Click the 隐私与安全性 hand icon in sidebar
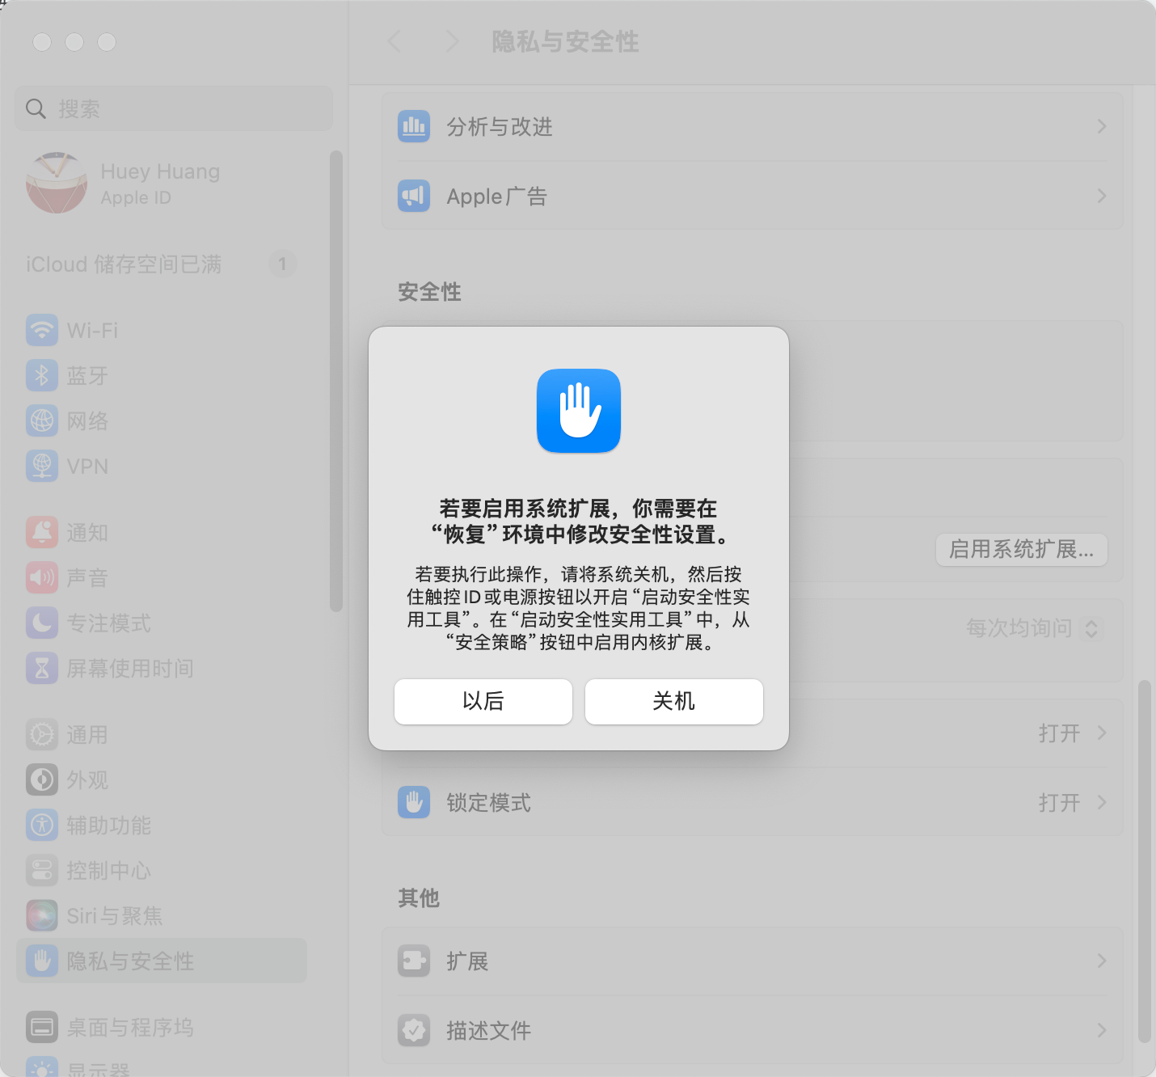This screenshot has height=1077, width=1156. pyautogui.click(x=42, y=961)
